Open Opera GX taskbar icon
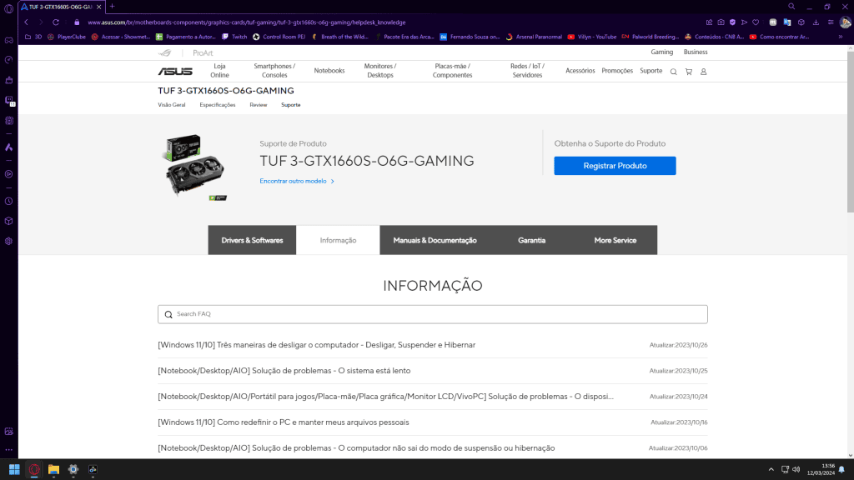 tap(33, 469)
